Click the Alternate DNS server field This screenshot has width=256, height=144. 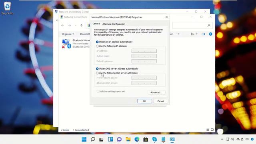[144, 83]
